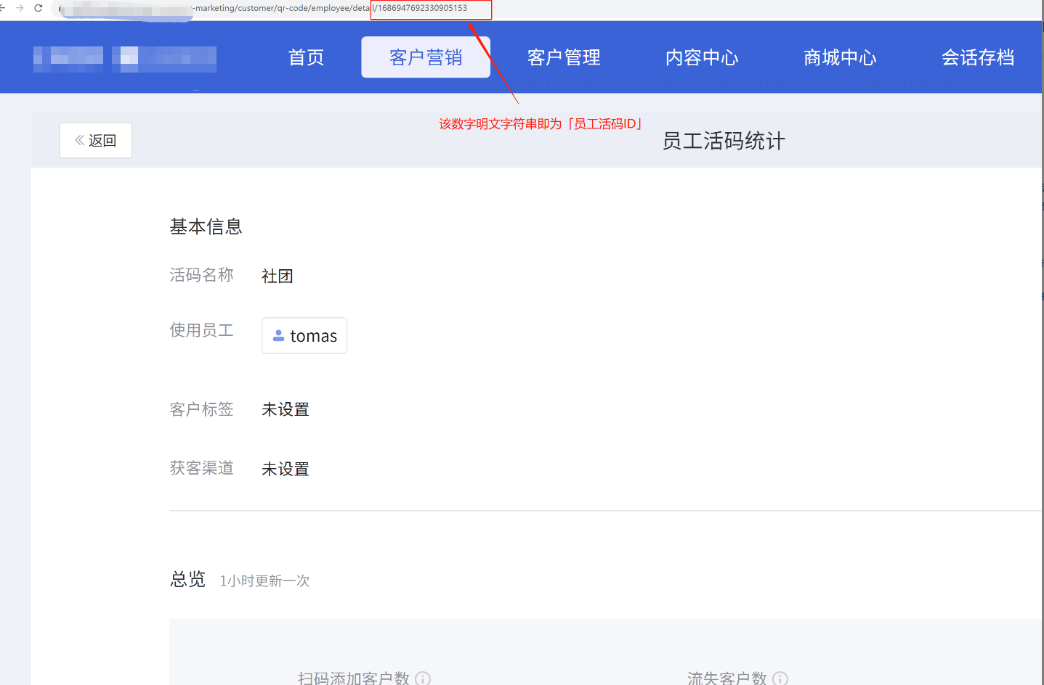1044x685 pixels.
Task: Click the 扫码添加客户数 statistic label
Action: tap(354, 678)
